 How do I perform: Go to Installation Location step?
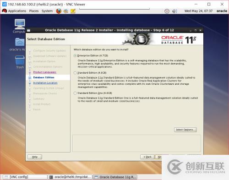point(45,83)
